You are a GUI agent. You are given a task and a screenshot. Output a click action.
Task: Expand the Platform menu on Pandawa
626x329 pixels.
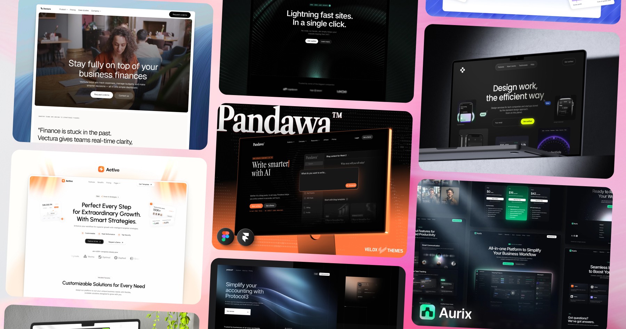(291, 142)
